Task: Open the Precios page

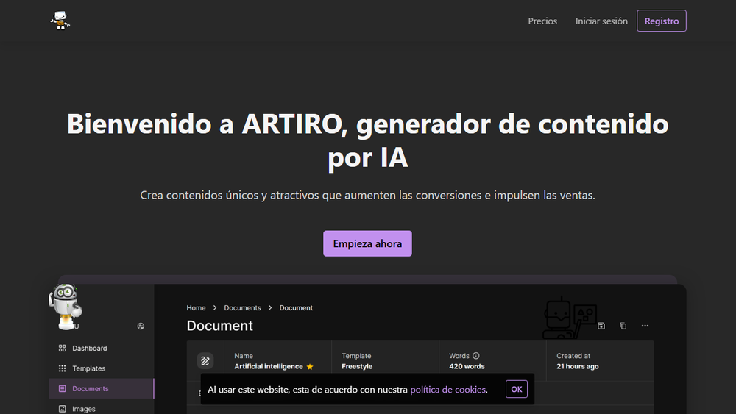Action: (542, 21)
